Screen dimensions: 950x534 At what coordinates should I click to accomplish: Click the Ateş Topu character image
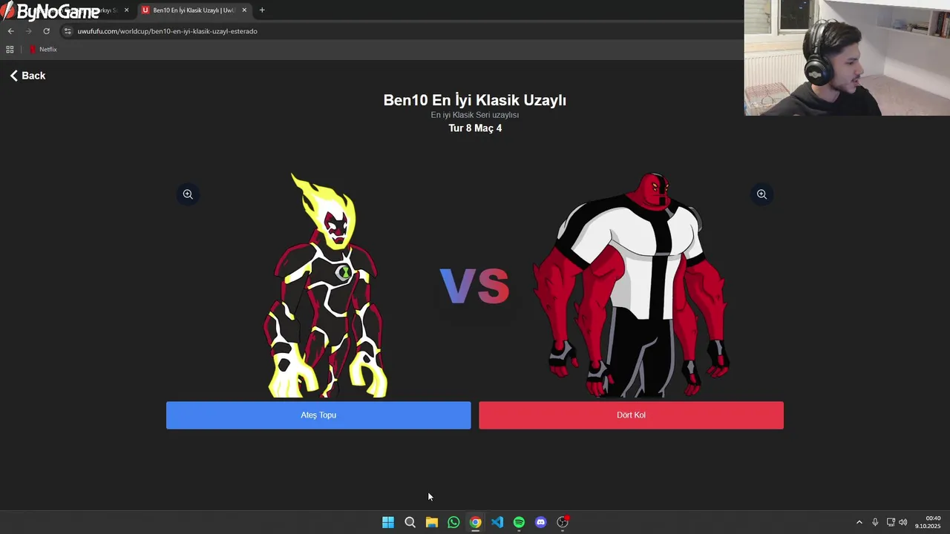[327, 286]
